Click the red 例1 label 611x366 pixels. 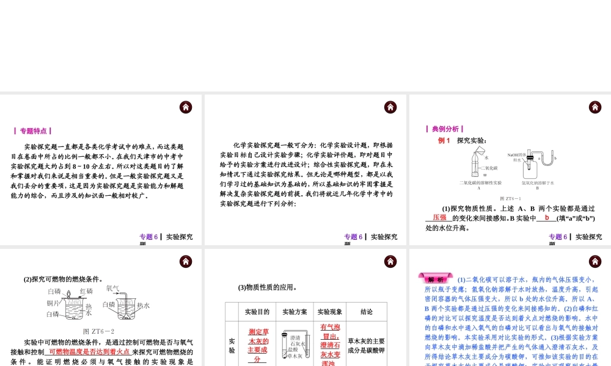click(x=444, y=140)
